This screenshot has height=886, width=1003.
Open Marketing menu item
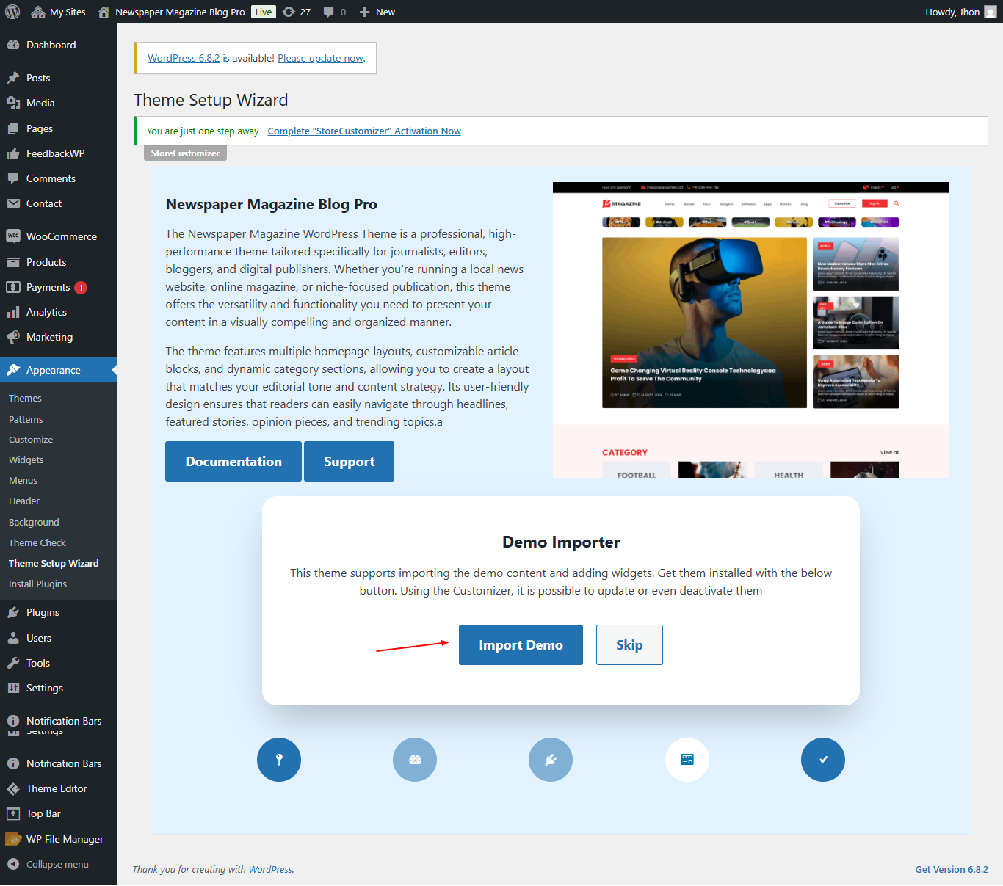pyautogui.click(x=59, y=337)
